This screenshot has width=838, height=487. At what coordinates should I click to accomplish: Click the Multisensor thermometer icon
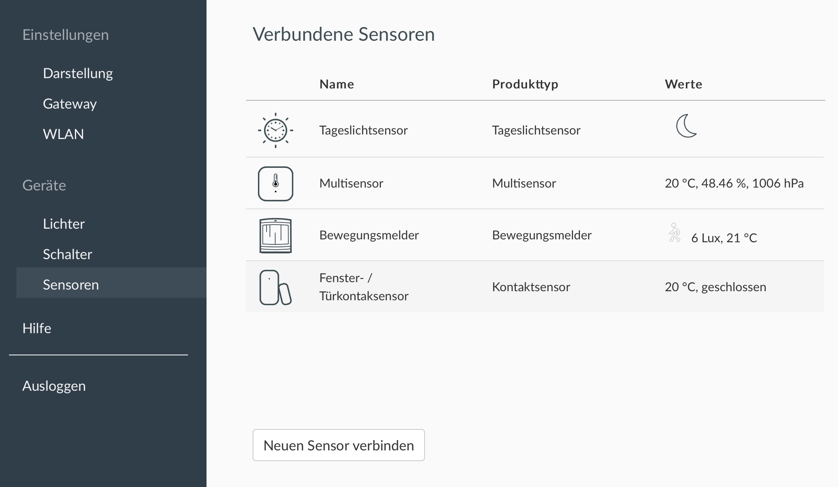click(275, 183)
